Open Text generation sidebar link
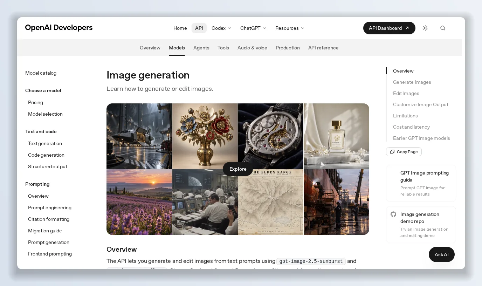Image resolution: width=482 pixels, height=286 pixels. [45, 143]
